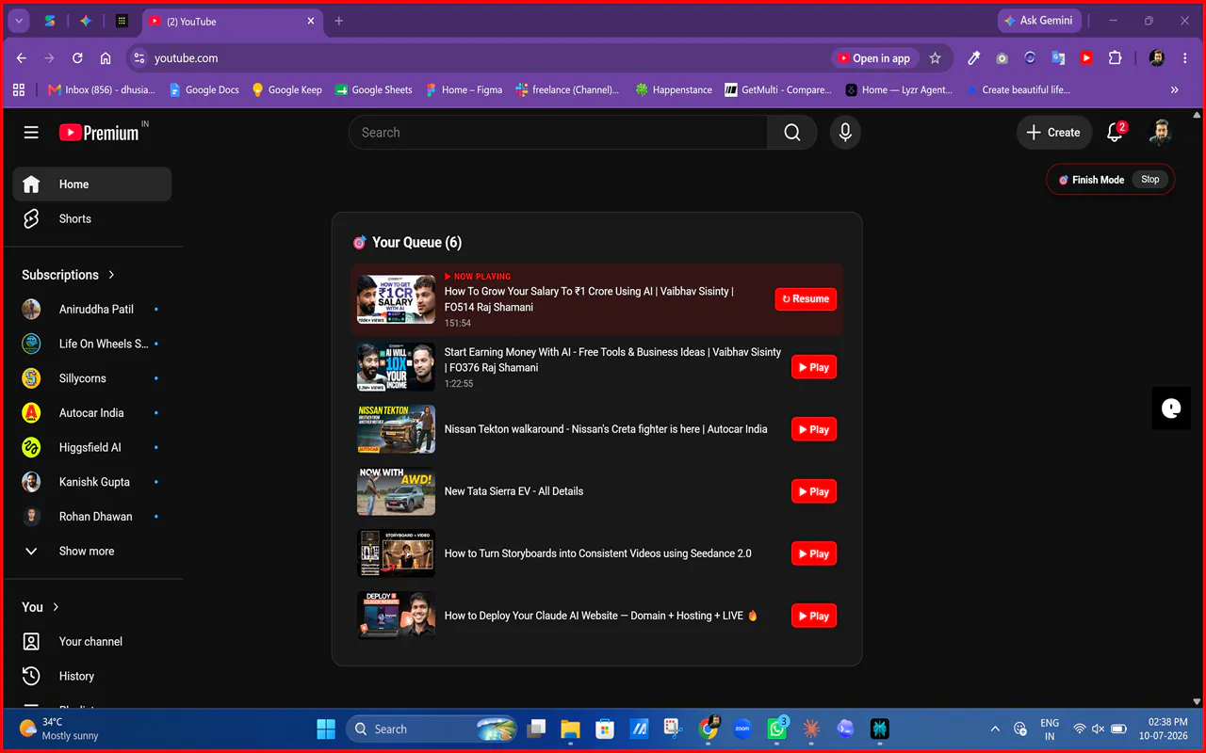This screenshot has height=753, width=1206.
Task: Open a new browser tab with plus
Action: click(x=339, y=21)
